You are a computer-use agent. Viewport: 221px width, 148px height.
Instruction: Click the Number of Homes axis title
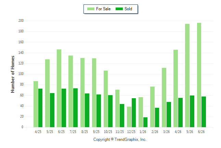pos(13,74)
